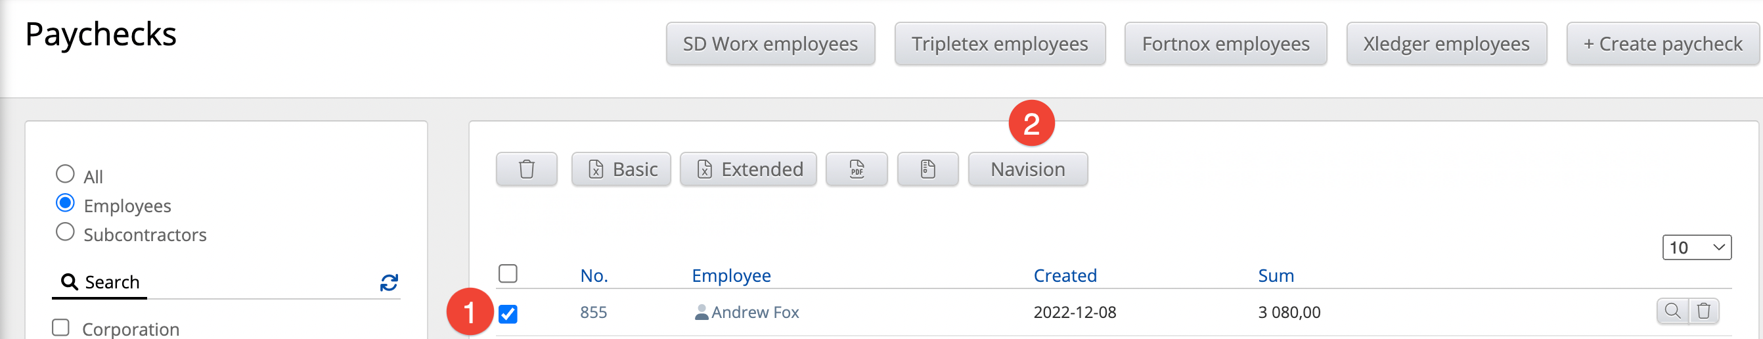Delete paycheck 855 using row trash icon
The image size is (1763, 339).
point(1703,311)
